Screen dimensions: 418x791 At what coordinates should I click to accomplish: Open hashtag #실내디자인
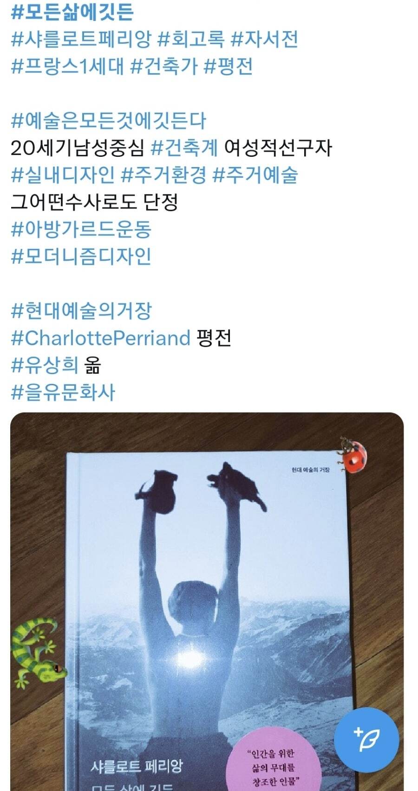point(63,175)
